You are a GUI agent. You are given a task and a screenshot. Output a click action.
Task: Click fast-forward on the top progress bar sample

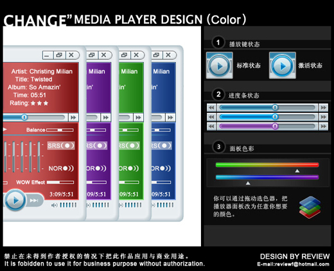tap(323, 107)
